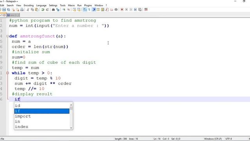Open the Encoding menu

point(29,5)
